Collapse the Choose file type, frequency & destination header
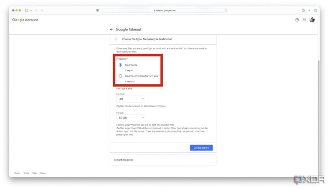Viewport: 329px width, 189px height. (x=163, y=39)
